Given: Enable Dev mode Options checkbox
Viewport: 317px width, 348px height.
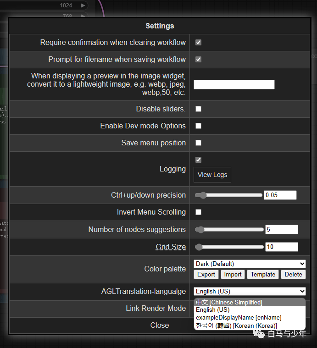Looking at the screenshot, I should tap(198, 126).
